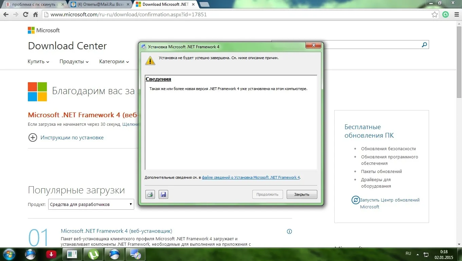Bookmark page with the star icon
The height and width of the screenshot is (261, 462).
click(x=434, y=15)
